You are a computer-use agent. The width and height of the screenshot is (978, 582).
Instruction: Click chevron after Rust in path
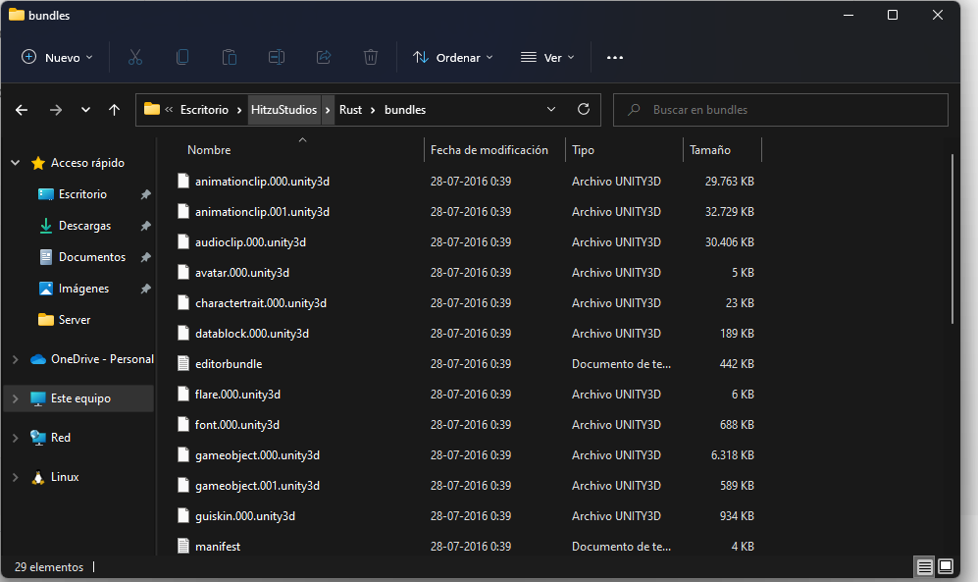pos(373,110)
